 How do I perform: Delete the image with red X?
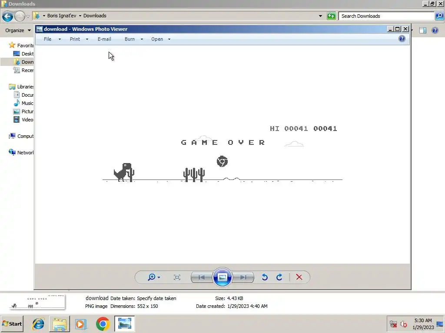pos(299,277)
